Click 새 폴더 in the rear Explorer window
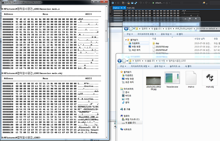The height and width of the screenshot is (141, 220). 179,34
